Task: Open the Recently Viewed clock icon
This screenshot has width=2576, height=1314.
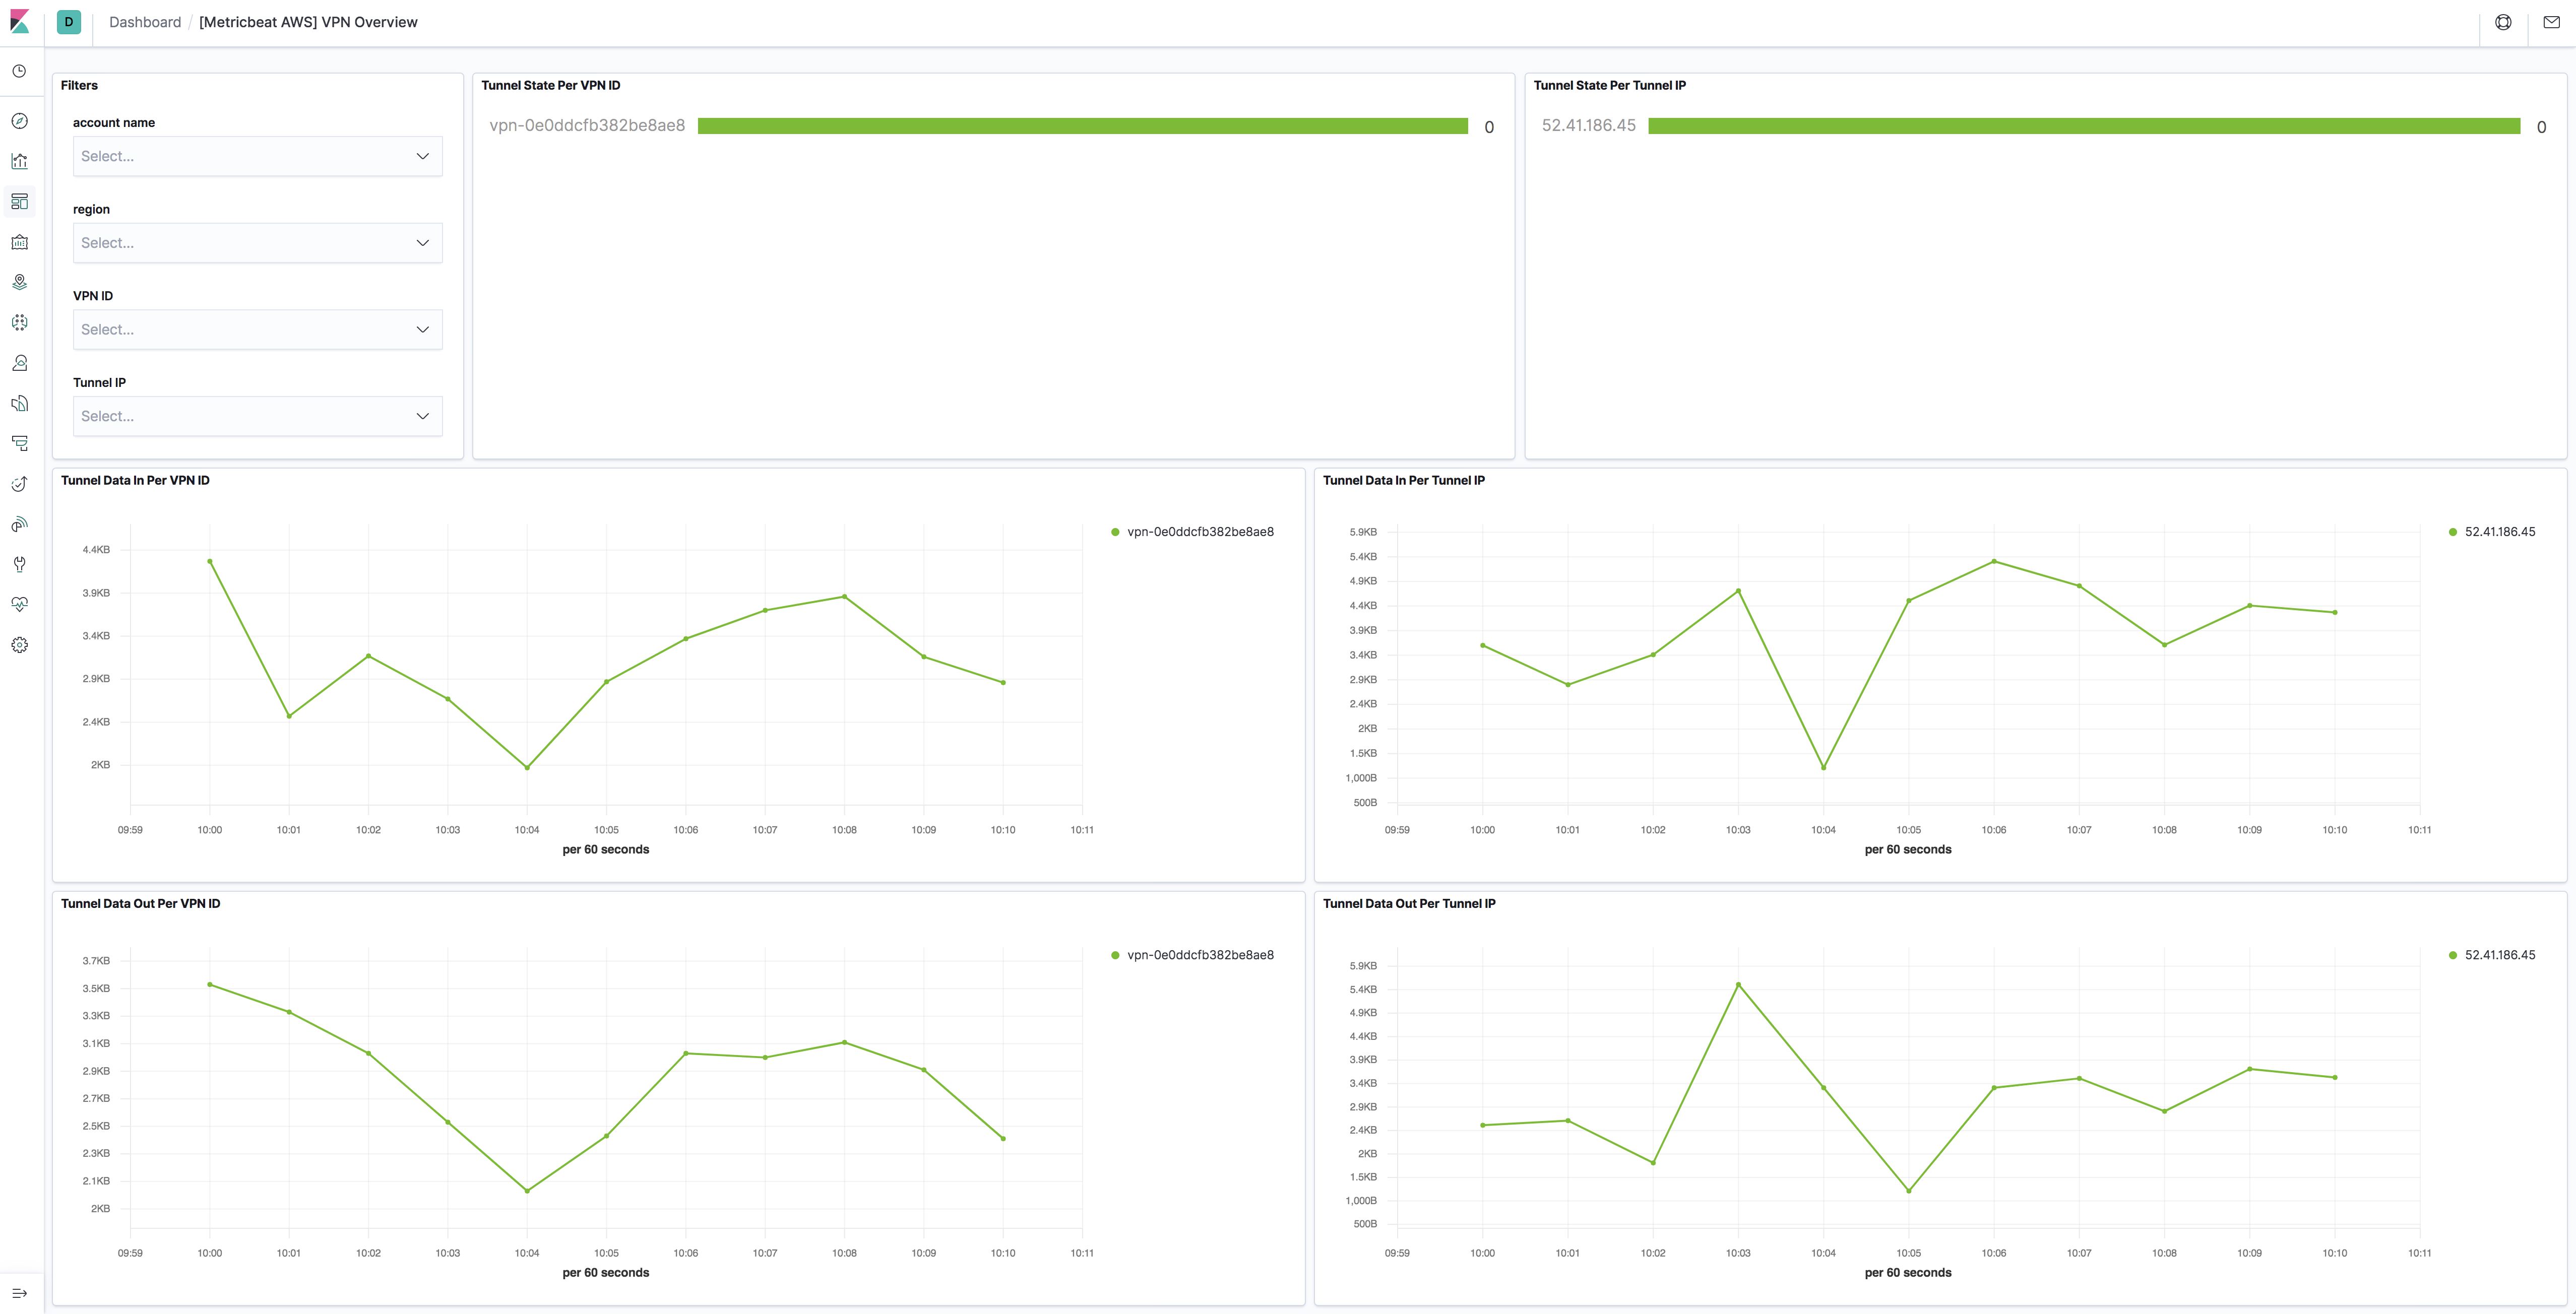Action: point(19,71)
